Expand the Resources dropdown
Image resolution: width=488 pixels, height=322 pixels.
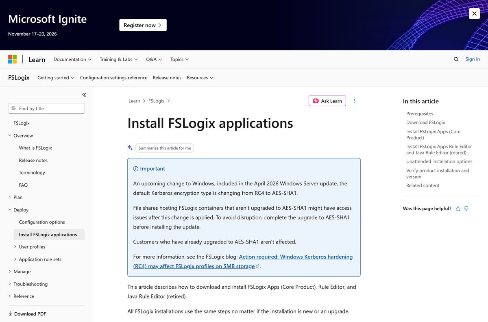click(x=200, y=78)
